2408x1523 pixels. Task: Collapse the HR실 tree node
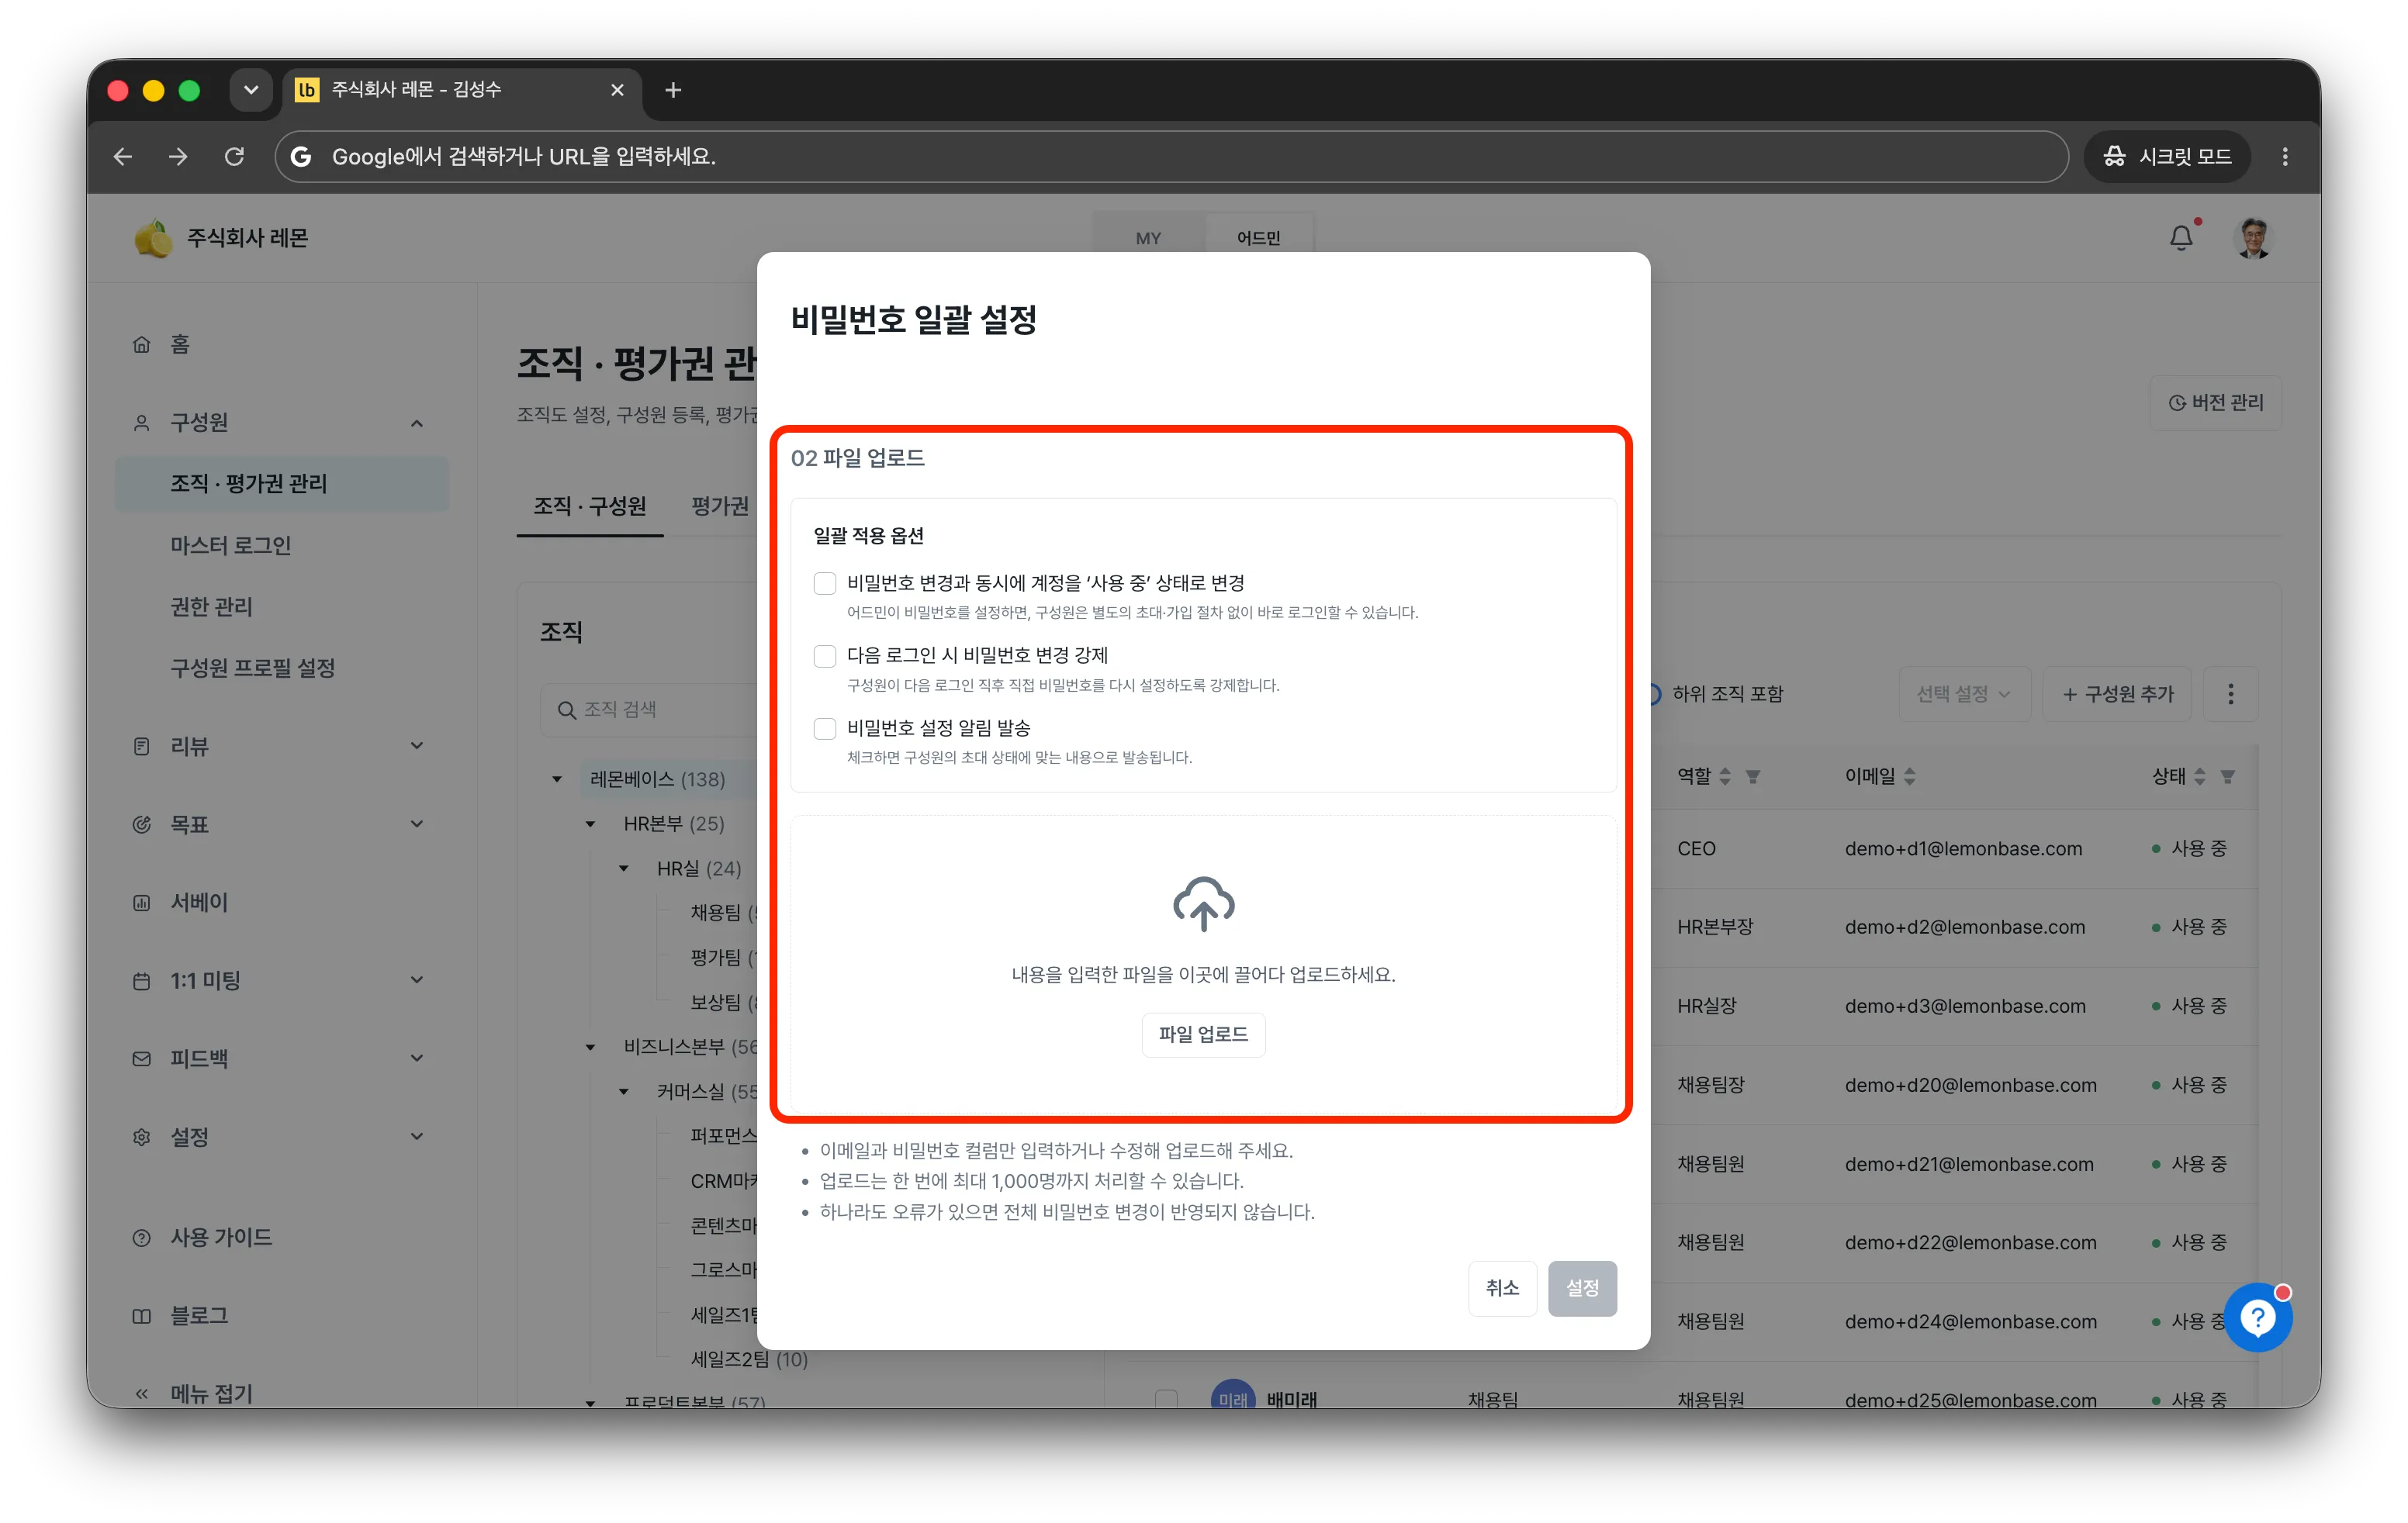click(623, 869)
